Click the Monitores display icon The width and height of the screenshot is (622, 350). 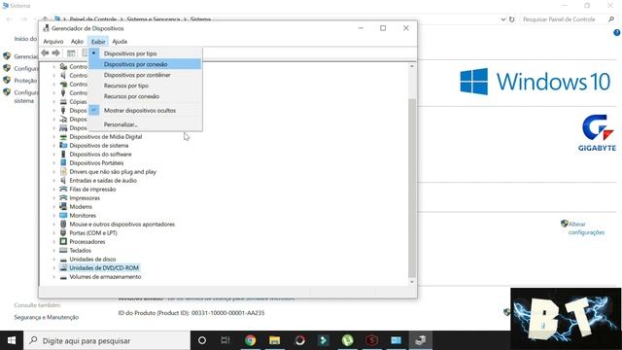63,215
